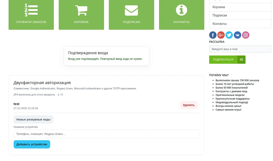This screenshot has height=161, width=273.
Task: Click Индивидуальный подход! list item
Action: [232, 102]
